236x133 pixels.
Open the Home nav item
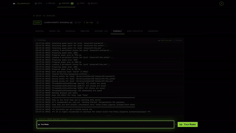coord(38,3)
